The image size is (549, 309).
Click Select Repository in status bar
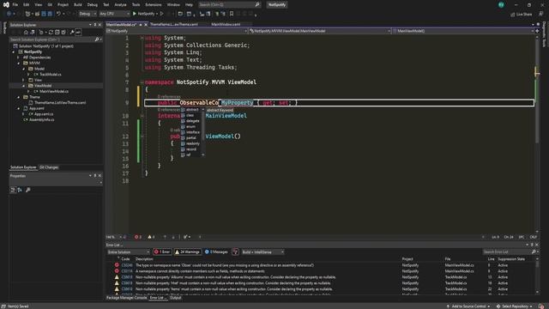click(x=515, y=306)
